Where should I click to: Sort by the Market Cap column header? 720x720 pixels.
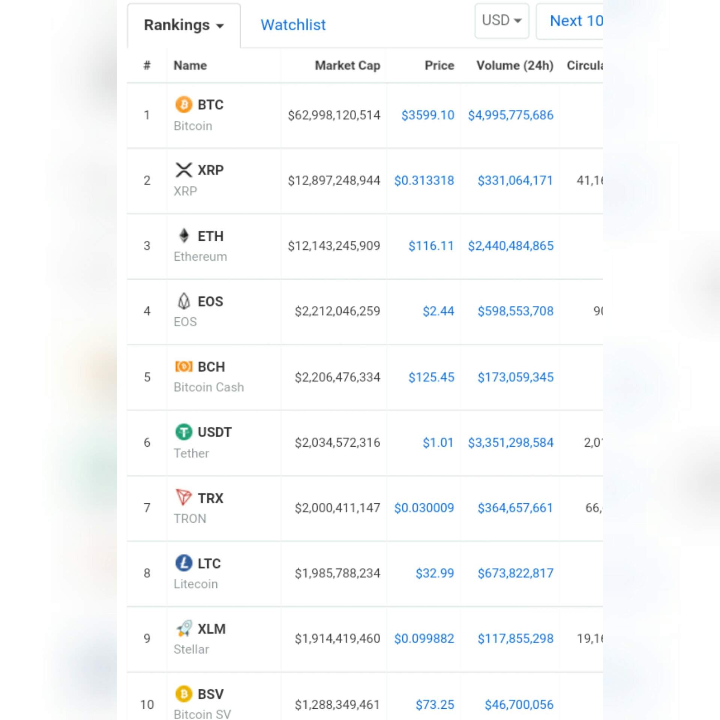pyautogui.click(x=347, y=65)
